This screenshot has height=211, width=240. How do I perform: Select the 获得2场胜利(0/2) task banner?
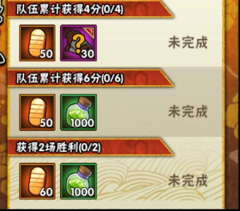[90, 147]
